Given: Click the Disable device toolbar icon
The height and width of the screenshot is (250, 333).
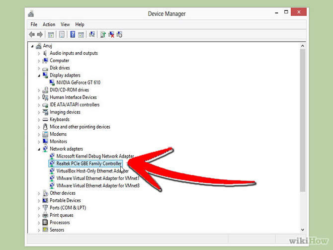Looking at the screenshot, I should click(x=120, y=34).
